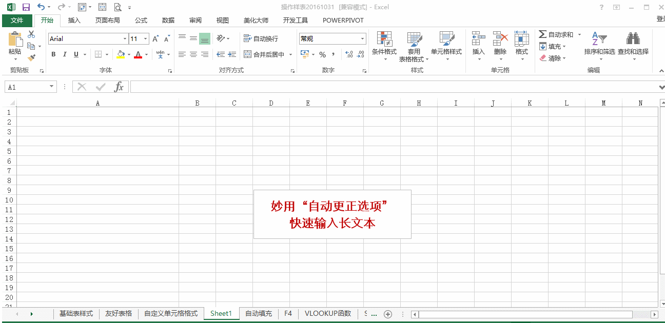This screenshot has height=323, width=665.
Task: Open the 自动填充 sheet tab
Action: 259,313
